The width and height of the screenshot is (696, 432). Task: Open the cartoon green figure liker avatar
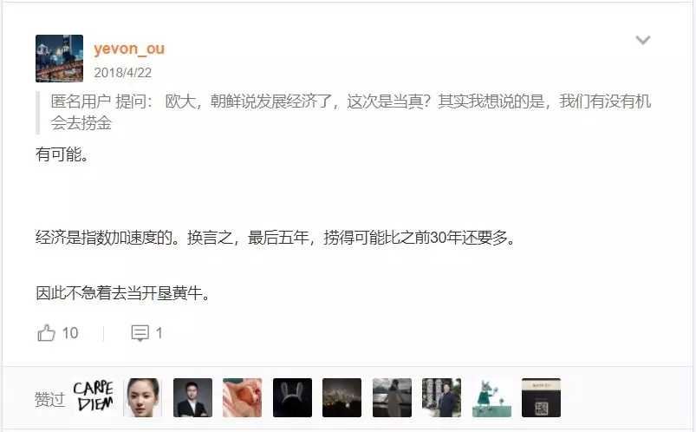[x=491, y=397]
